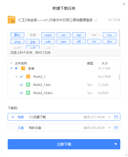128x157 pixels.
Task: Collapse the 安装 folder tree
Action: coord(11,68)
